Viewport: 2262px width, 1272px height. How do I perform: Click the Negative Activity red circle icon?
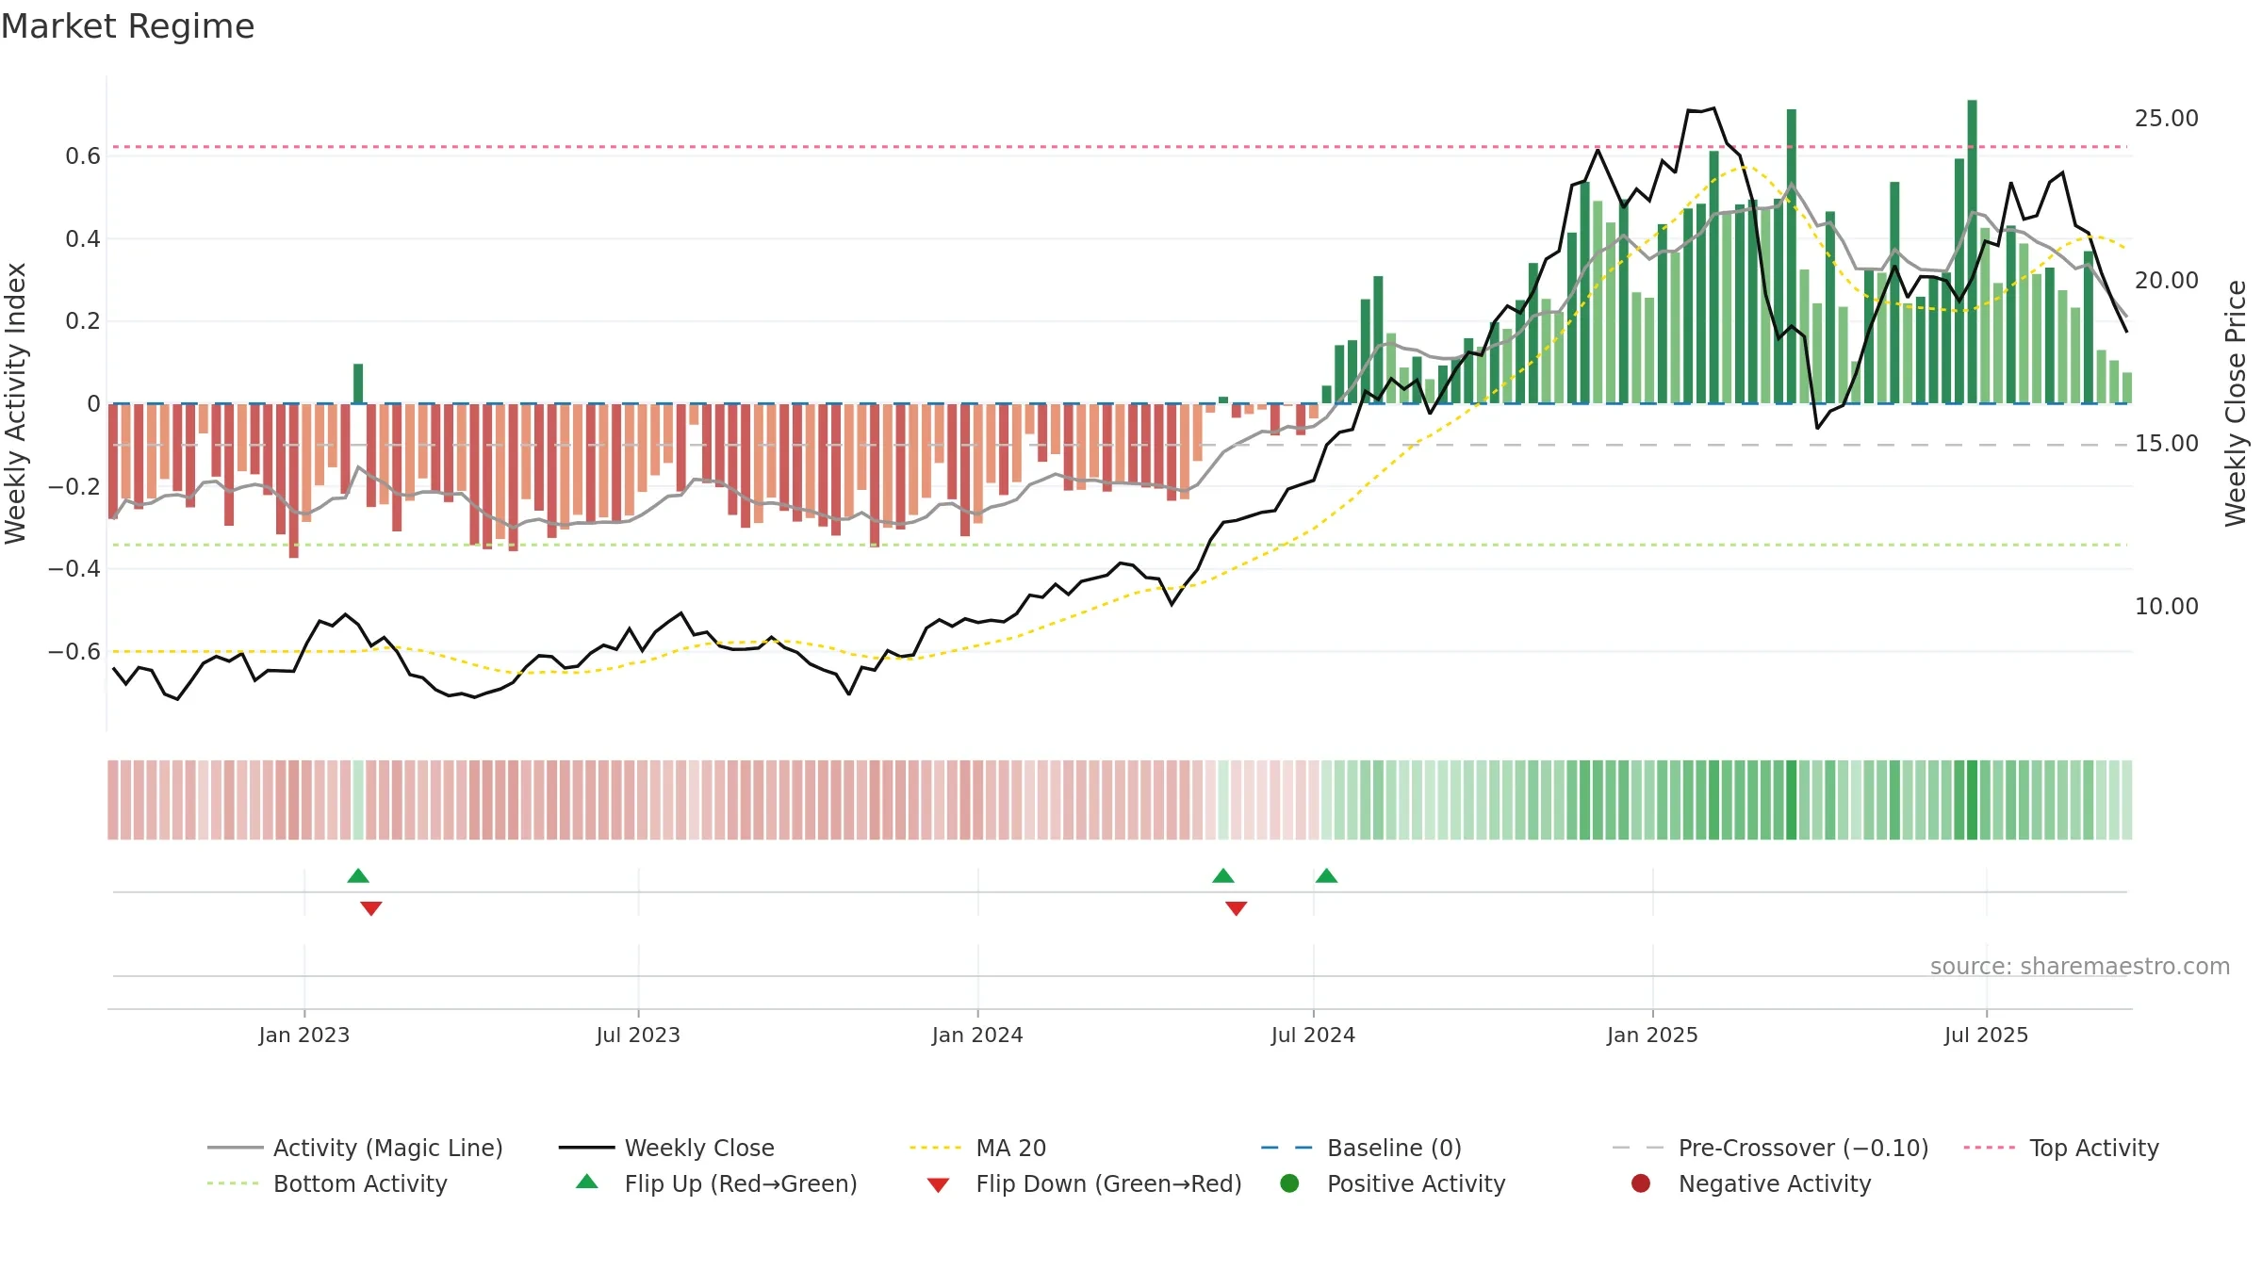coord(1641,1182)
